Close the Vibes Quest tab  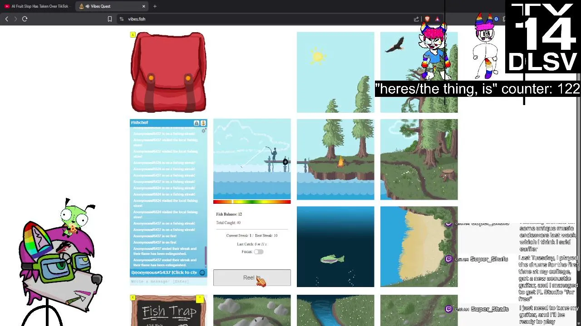click(143, 6)
